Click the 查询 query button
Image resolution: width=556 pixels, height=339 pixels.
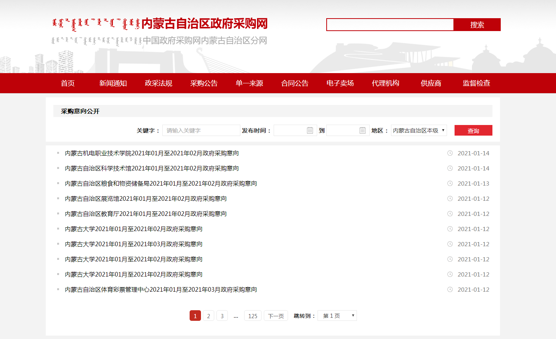coord(473,130)
